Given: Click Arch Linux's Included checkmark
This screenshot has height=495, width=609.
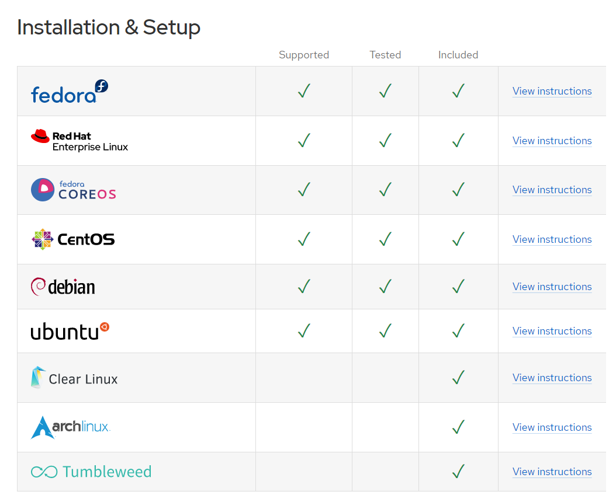Looking at the screenshot, I should pyautogui.click(x=458, y=427).
